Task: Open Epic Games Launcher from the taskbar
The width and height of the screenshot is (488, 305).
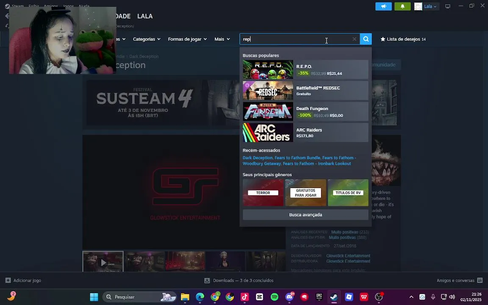Action: click(x=319, y=297)
